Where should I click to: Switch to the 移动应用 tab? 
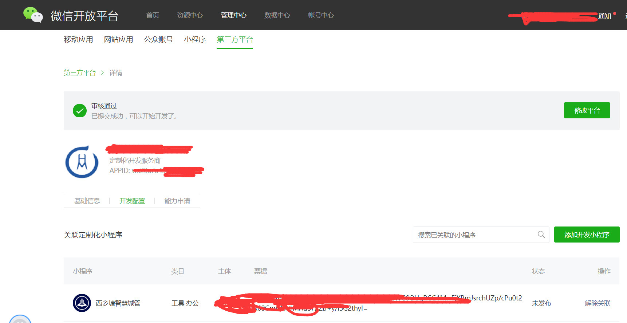pyautogui.click(x=78, y=39)
